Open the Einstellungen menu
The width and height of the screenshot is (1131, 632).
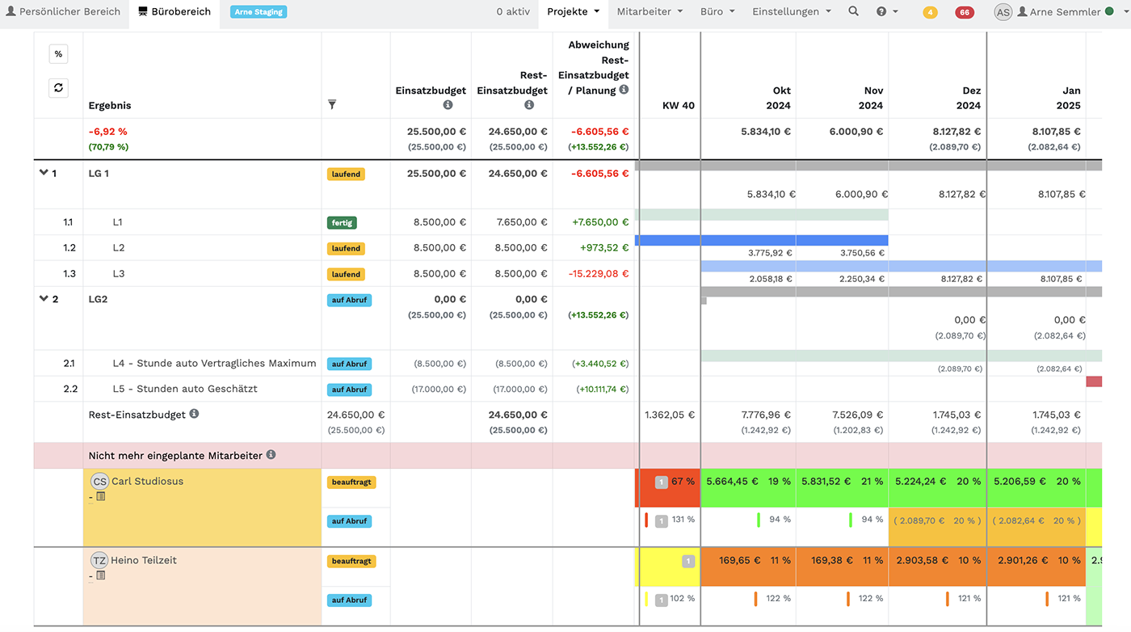pos(791,11)
